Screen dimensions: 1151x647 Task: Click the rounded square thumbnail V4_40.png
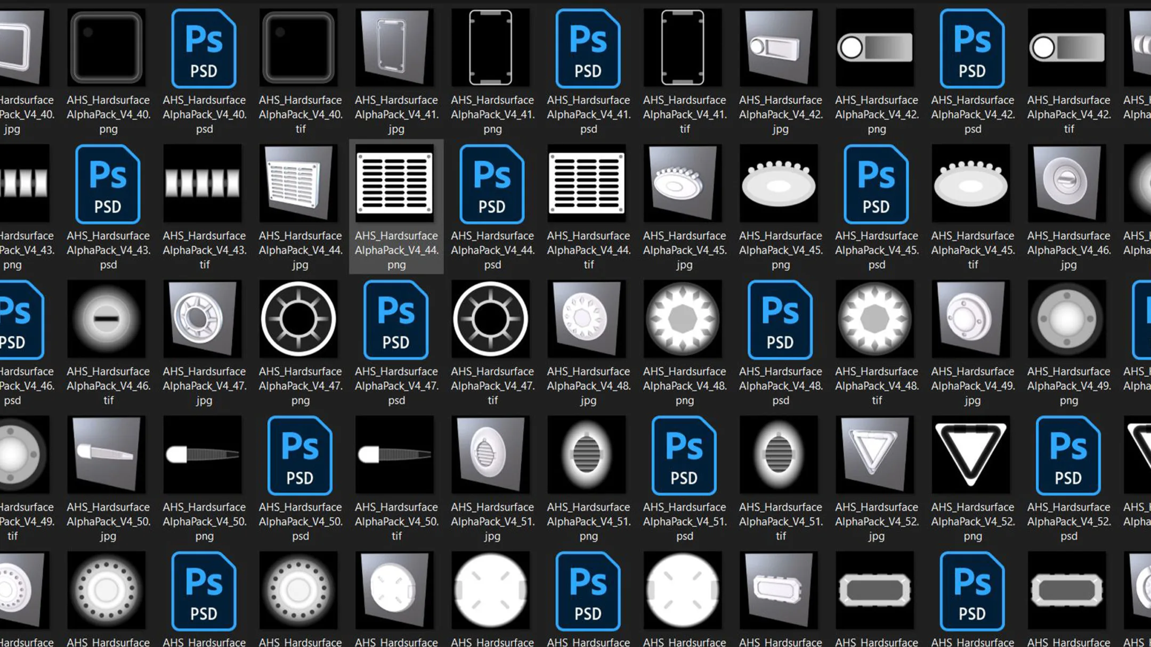107,48
